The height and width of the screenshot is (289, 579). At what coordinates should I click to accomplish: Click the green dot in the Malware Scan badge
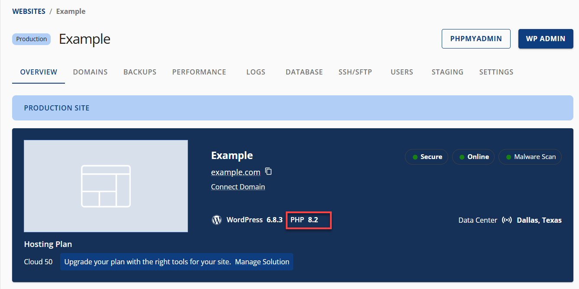tap(508, 157)
